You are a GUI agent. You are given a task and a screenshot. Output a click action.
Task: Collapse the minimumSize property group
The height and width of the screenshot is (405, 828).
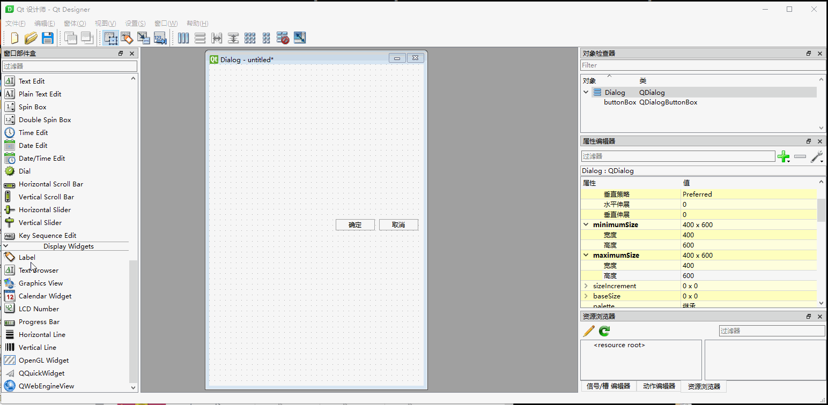click(x=586, y=224)
